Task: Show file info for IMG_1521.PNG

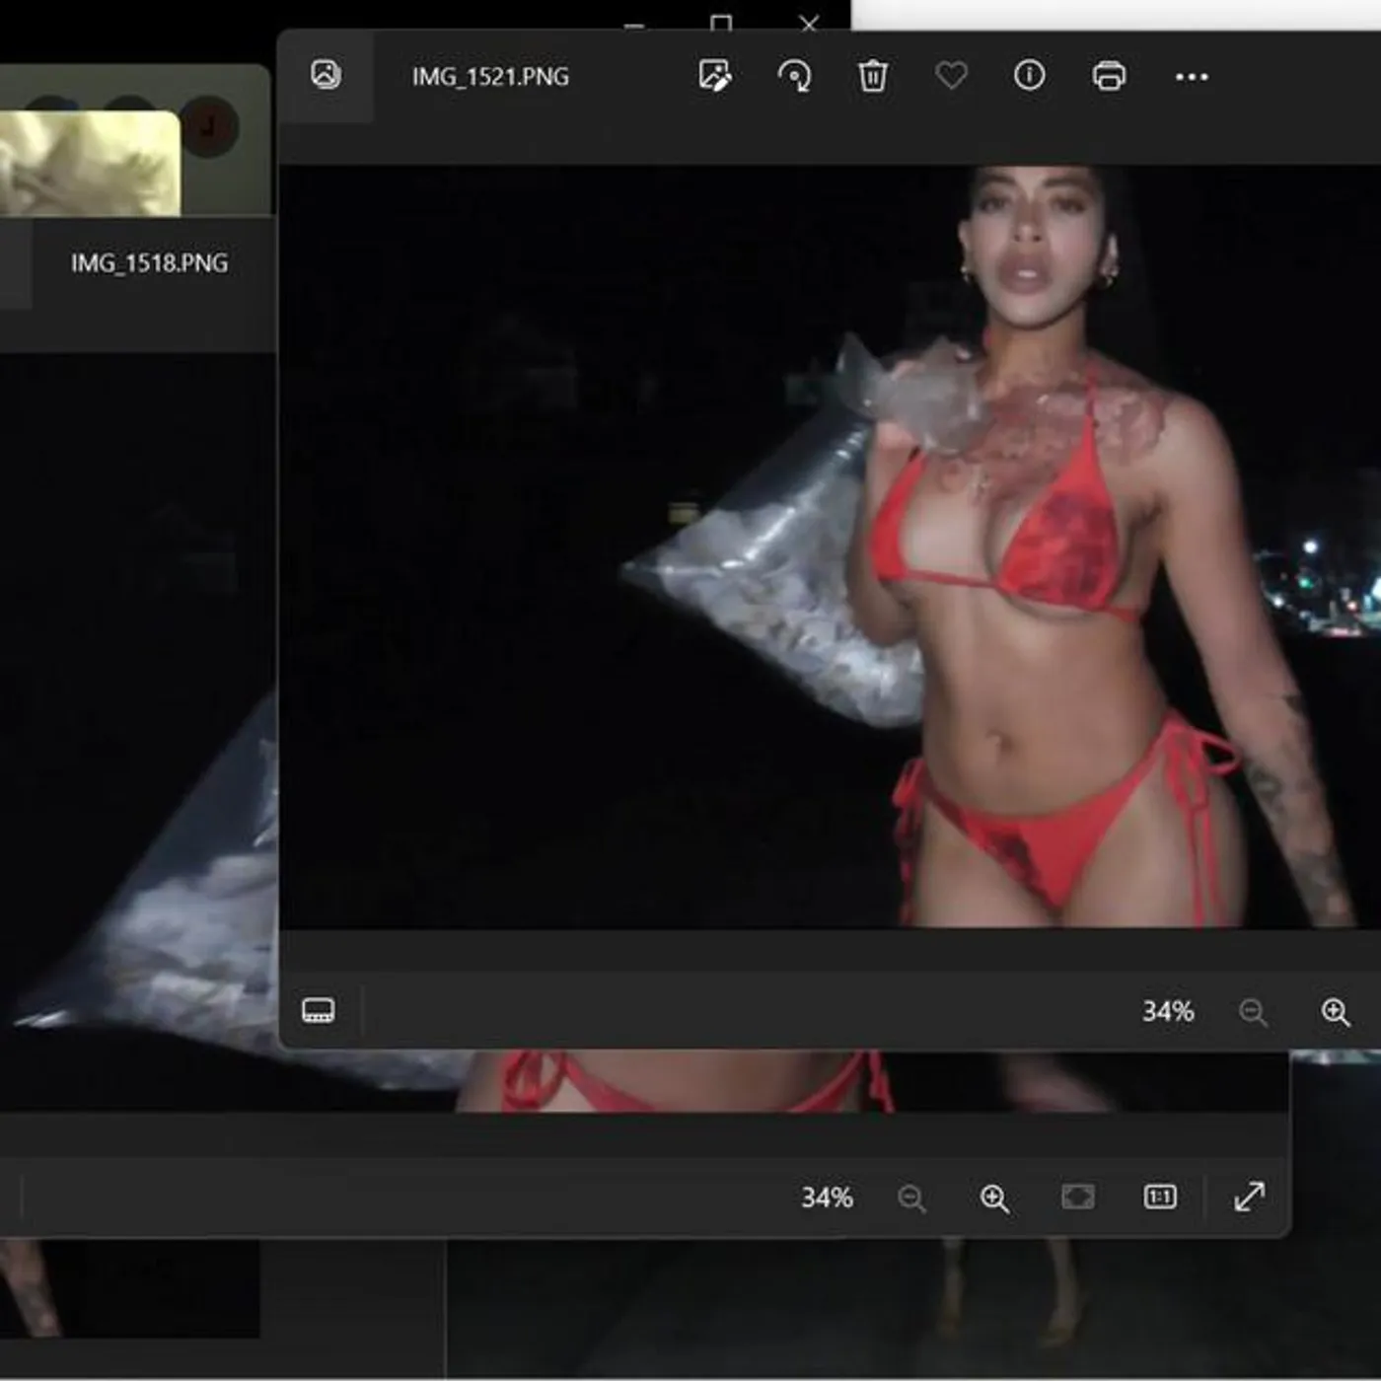Action: pyautogui.click(x=1029, y=76)
